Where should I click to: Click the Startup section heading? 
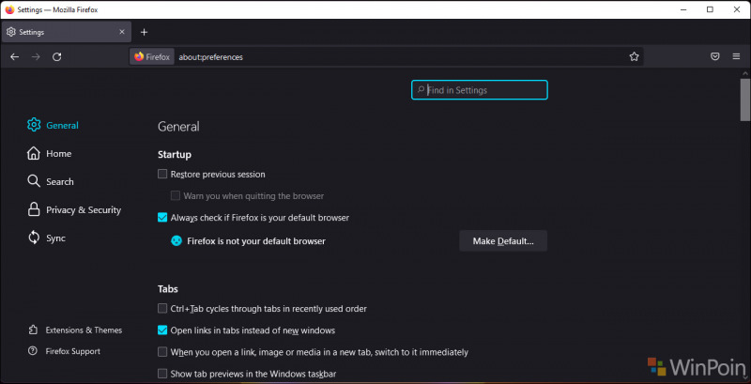[x=175, y=155]
